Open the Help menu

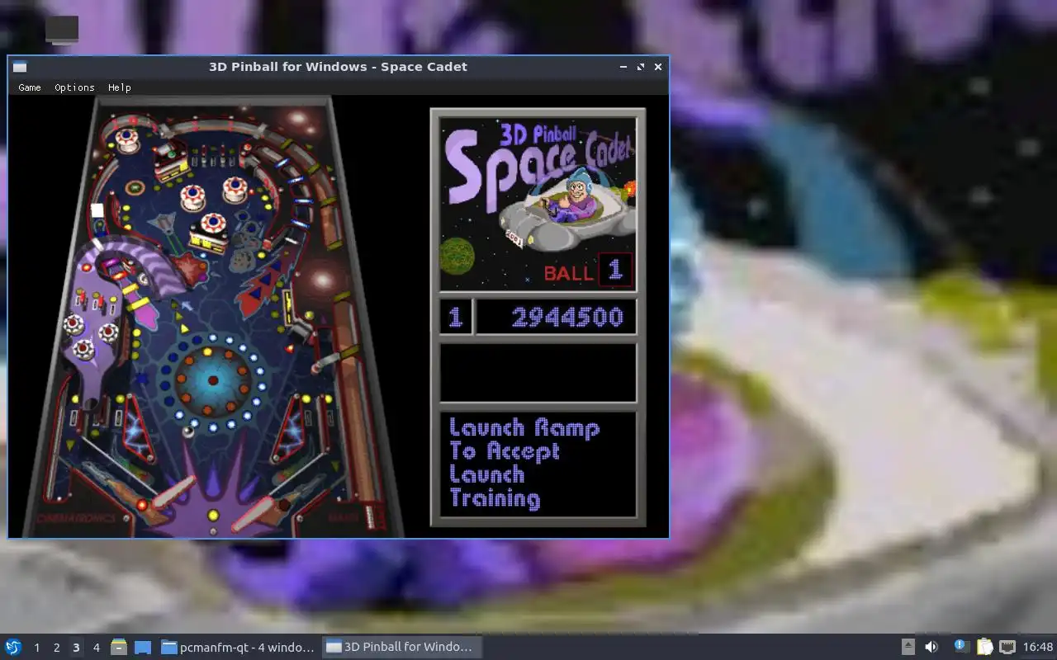120,87
